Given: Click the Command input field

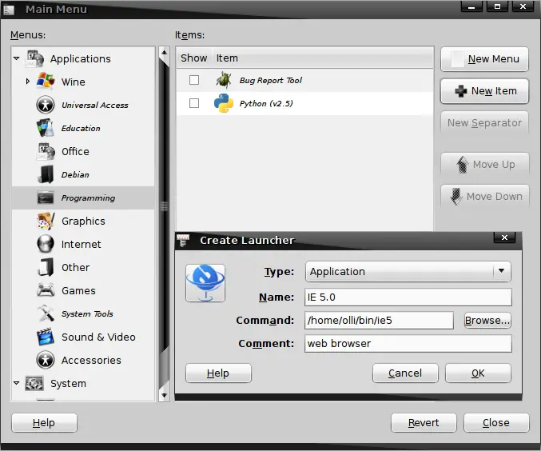Looking at the screenshot, I should click(379, 321).
